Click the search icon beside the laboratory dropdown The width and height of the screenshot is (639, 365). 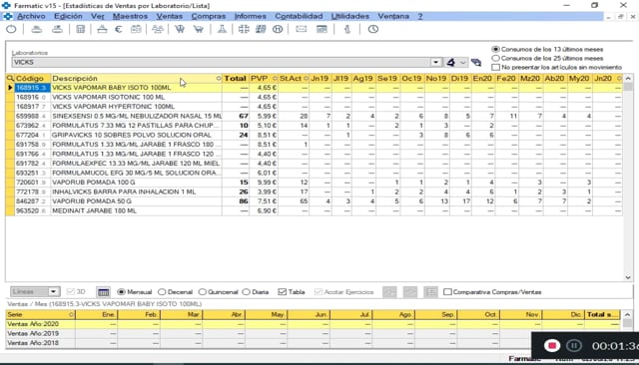[450, 62]
